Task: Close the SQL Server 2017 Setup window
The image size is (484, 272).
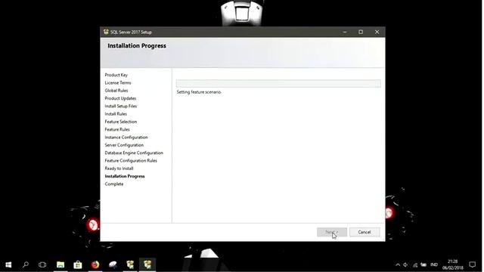Action: tap(377, 32)
